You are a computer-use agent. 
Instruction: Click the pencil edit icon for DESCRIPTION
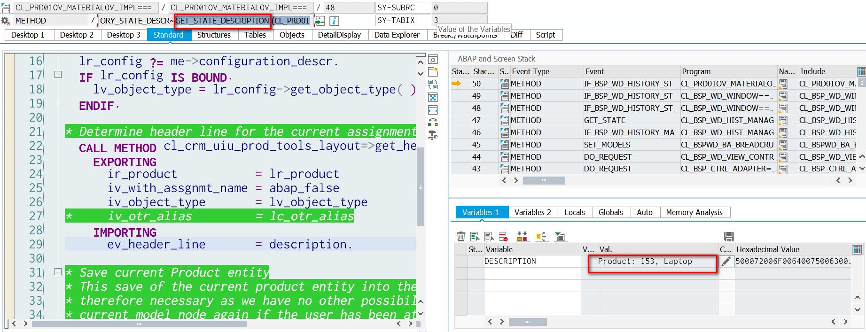coord(726,262)
